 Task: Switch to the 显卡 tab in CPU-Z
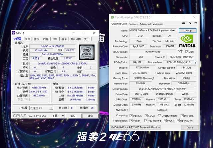(64, 39)
